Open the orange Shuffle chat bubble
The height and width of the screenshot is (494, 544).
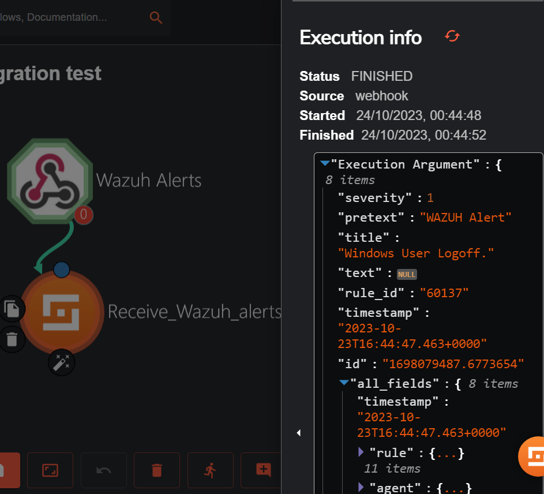pyautogui.click(x=532, y=456)
